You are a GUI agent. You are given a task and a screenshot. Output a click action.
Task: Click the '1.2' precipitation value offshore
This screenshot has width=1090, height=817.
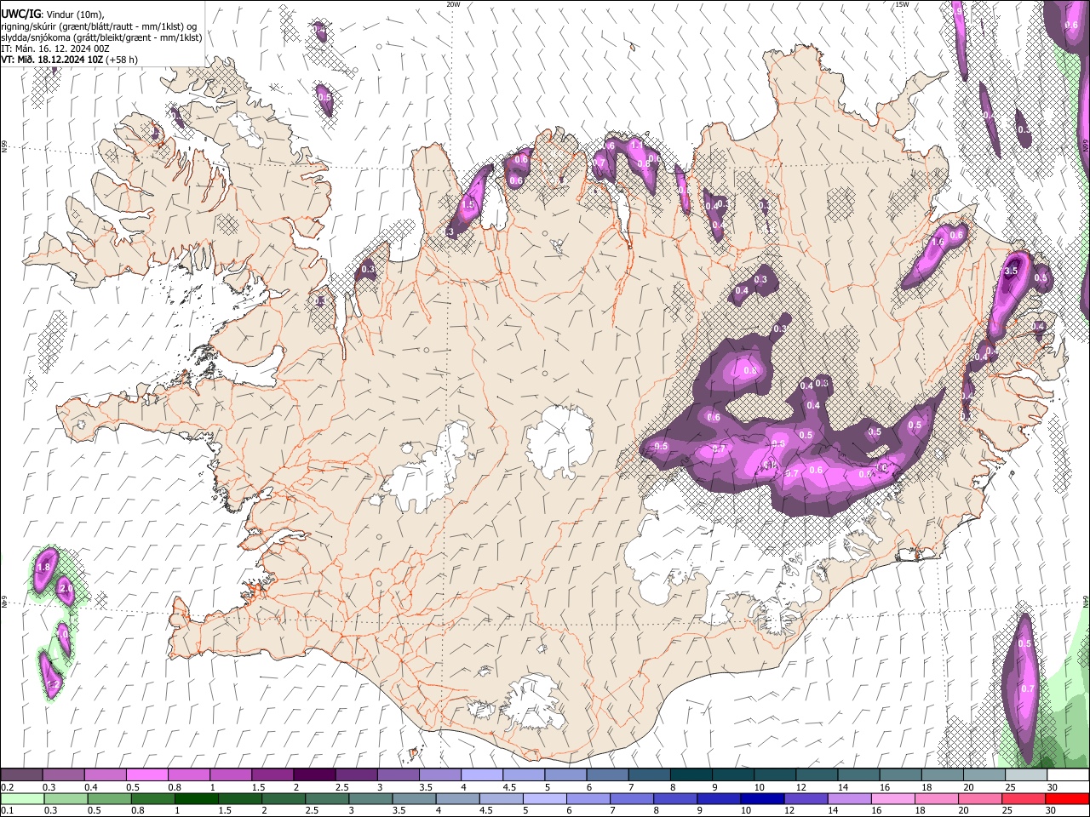point(53,684)
